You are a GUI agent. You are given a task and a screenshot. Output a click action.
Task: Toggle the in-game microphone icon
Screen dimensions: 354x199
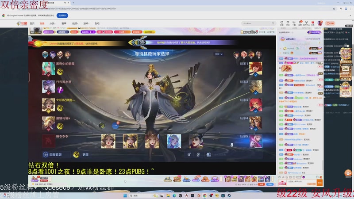pyautogui.click(x=198, y=154)
